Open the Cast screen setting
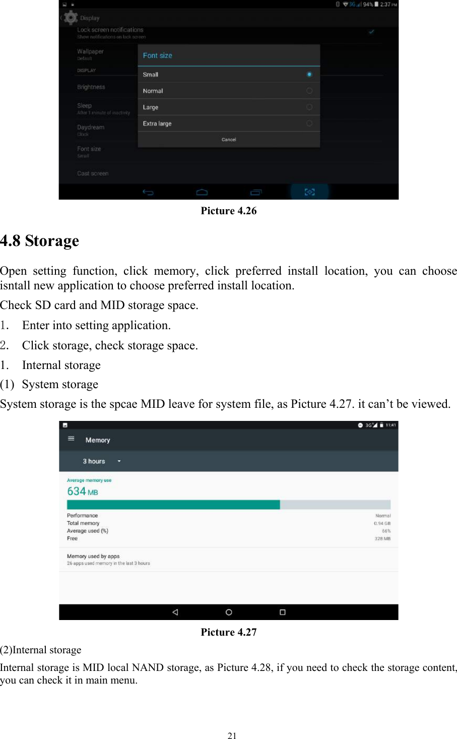The image size is (457, 739). [x=93, y=173]
